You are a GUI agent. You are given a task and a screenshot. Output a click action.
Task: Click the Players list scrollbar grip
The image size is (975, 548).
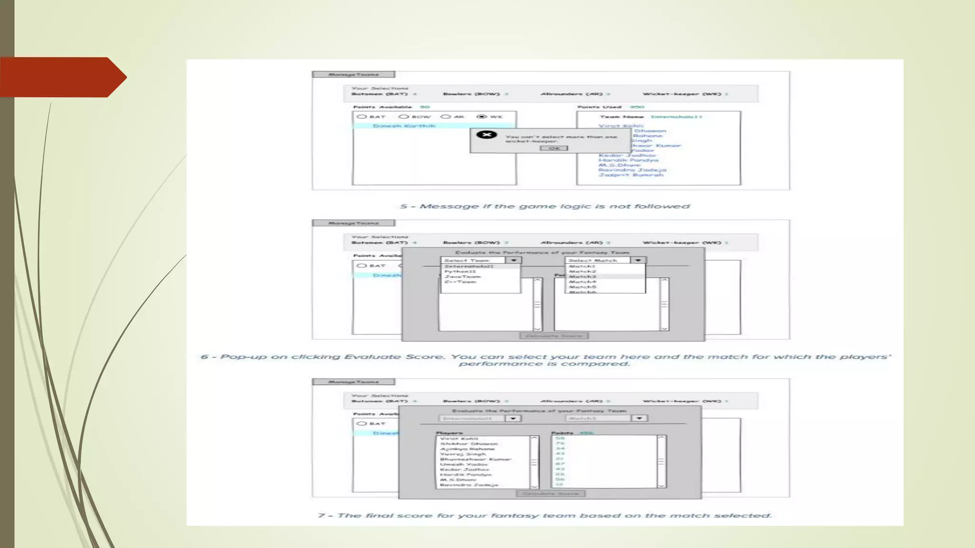coord(534,462)
